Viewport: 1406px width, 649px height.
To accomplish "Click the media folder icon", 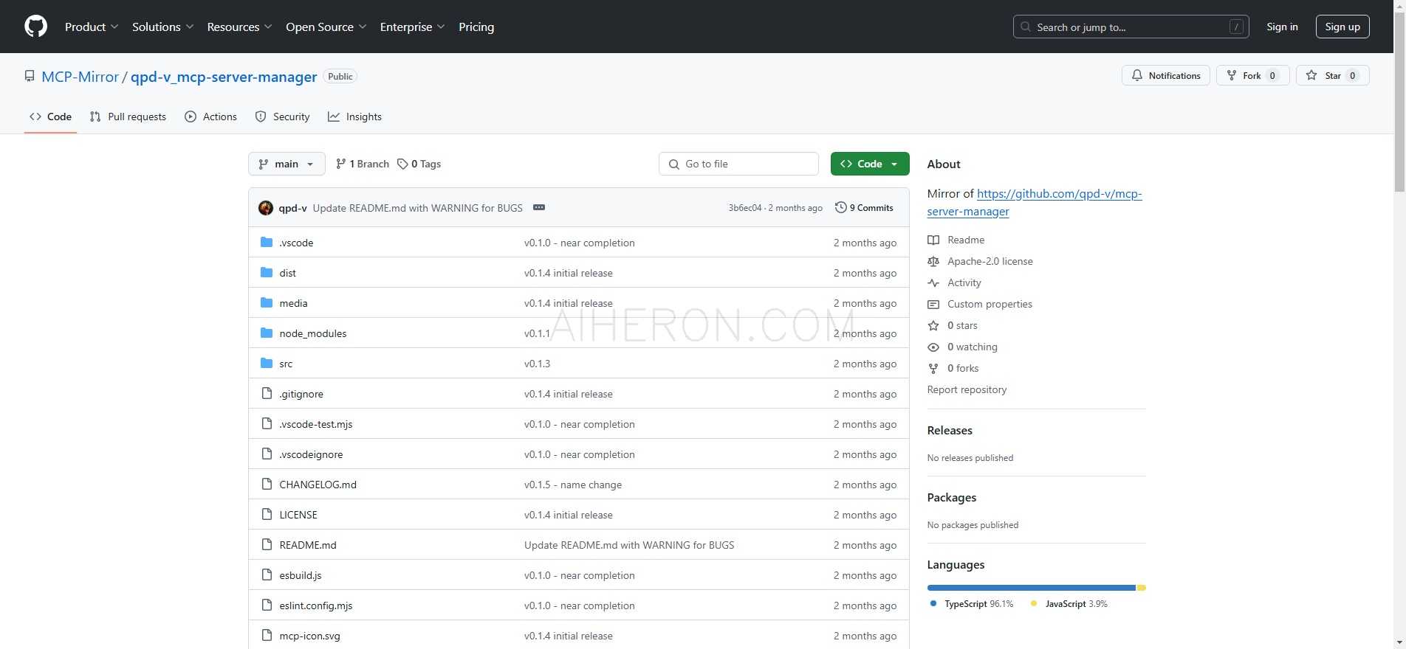I will pyautogui.click(x=267, y=303).
